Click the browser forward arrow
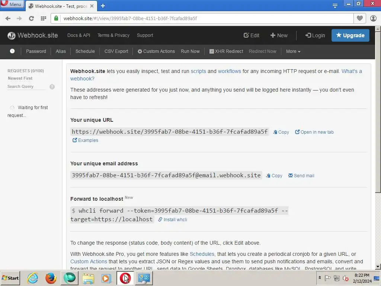381x286 pixels. (19, 19)
